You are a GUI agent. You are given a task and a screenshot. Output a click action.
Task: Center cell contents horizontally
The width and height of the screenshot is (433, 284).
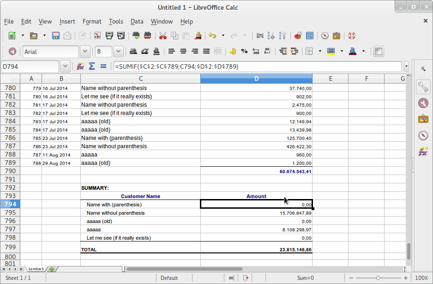183,51
